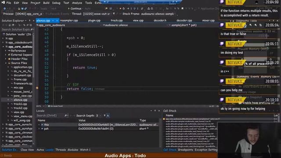
Task: Open the Threads tab
Action: 61,150
